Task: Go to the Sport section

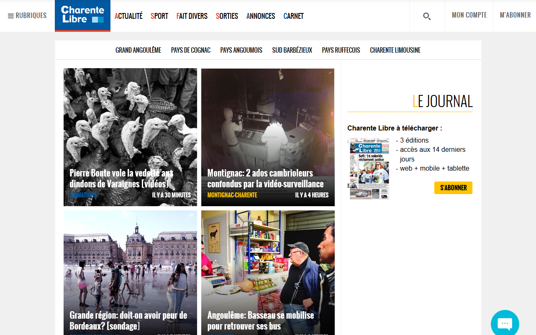Action: (x=159, y=16)
